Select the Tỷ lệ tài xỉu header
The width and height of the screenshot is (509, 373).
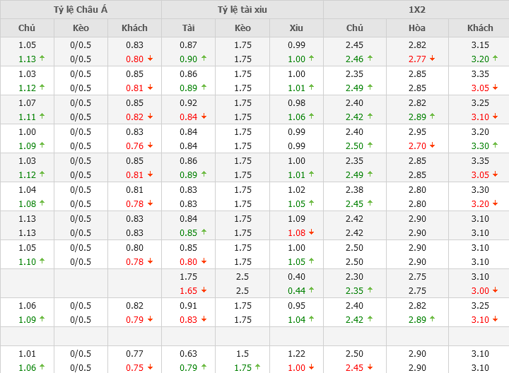pos(242,10)
